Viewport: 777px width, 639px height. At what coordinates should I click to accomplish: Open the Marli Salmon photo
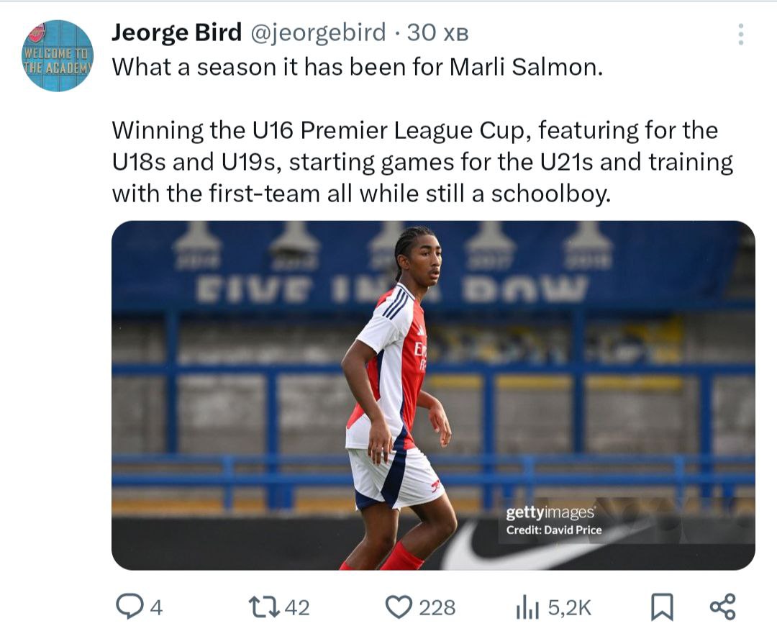coord(433,395)
